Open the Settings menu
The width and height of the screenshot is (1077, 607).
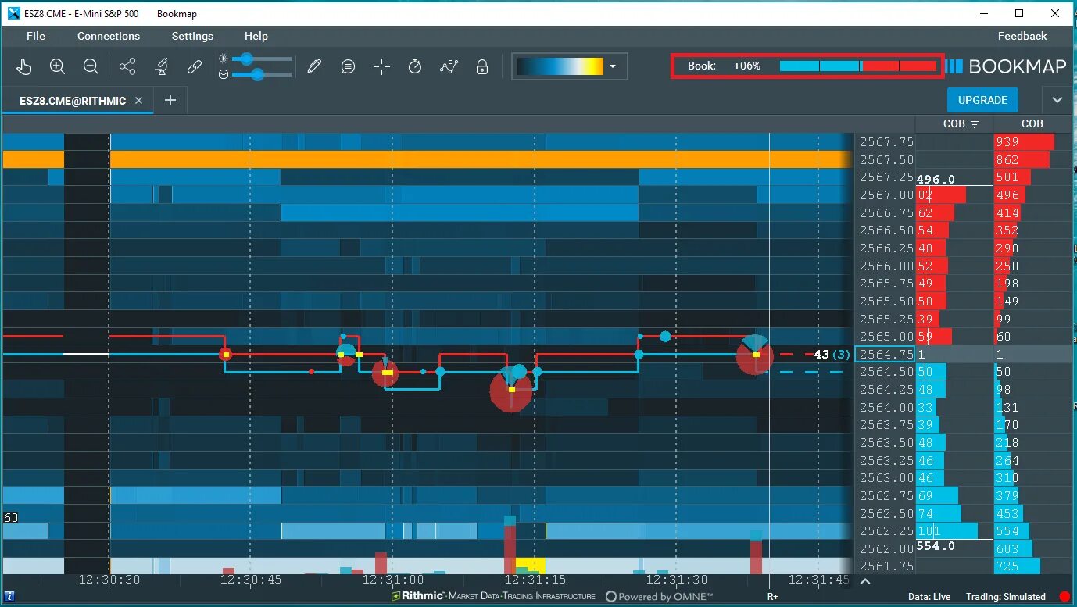pos(192,36)
